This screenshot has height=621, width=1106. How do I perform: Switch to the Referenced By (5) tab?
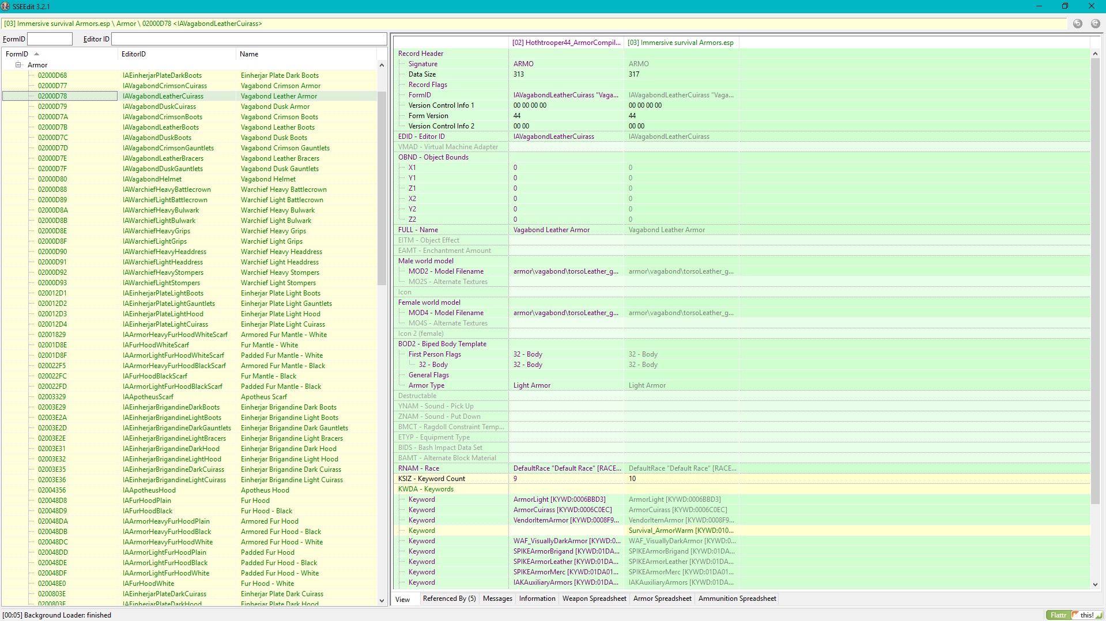449,599
